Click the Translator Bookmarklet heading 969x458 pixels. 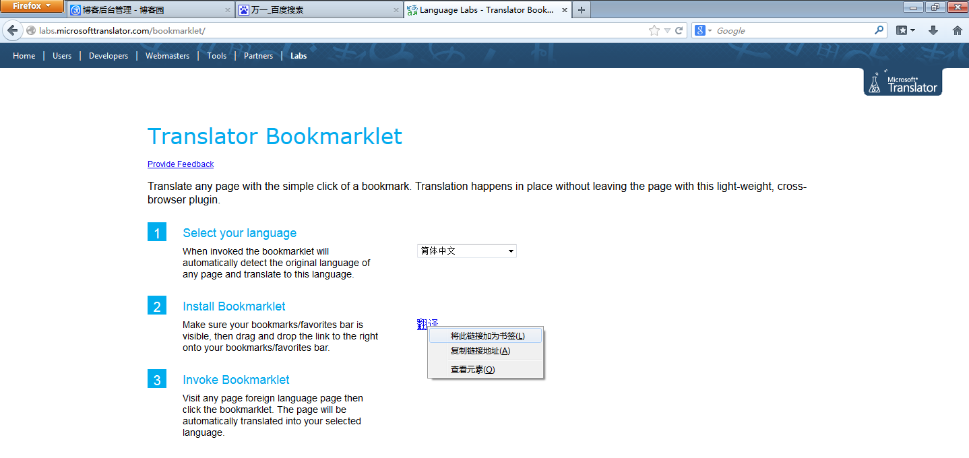[x=275, y=137]
